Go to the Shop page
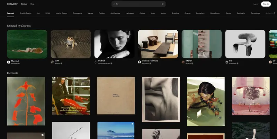This screenshot has width=277, height=139. [32, 4]
